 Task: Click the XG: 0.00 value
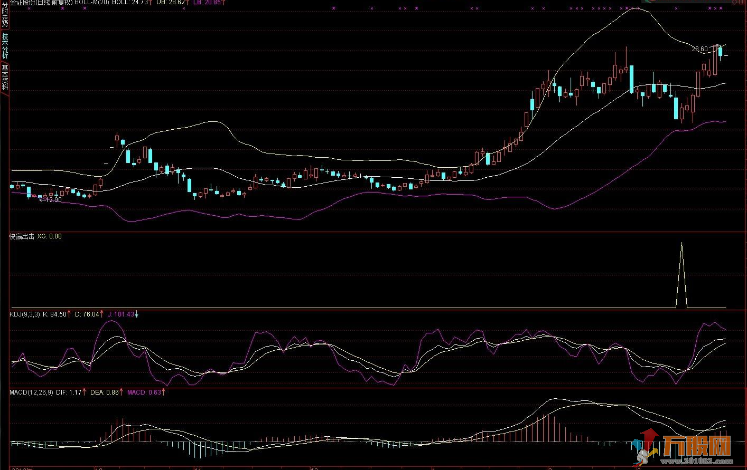49,236
